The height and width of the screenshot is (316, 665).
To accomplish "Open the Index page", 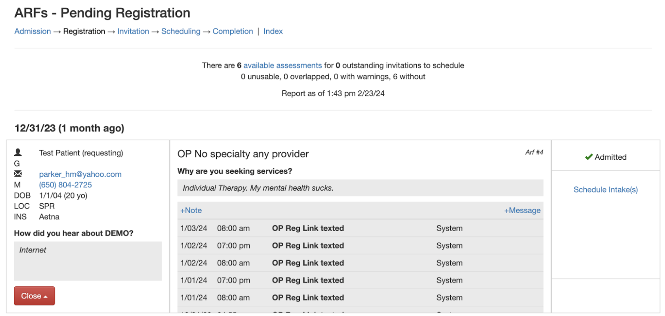I will point(273,31).
